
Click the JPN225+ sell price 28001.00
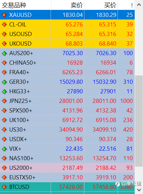(x=71, y=101)
